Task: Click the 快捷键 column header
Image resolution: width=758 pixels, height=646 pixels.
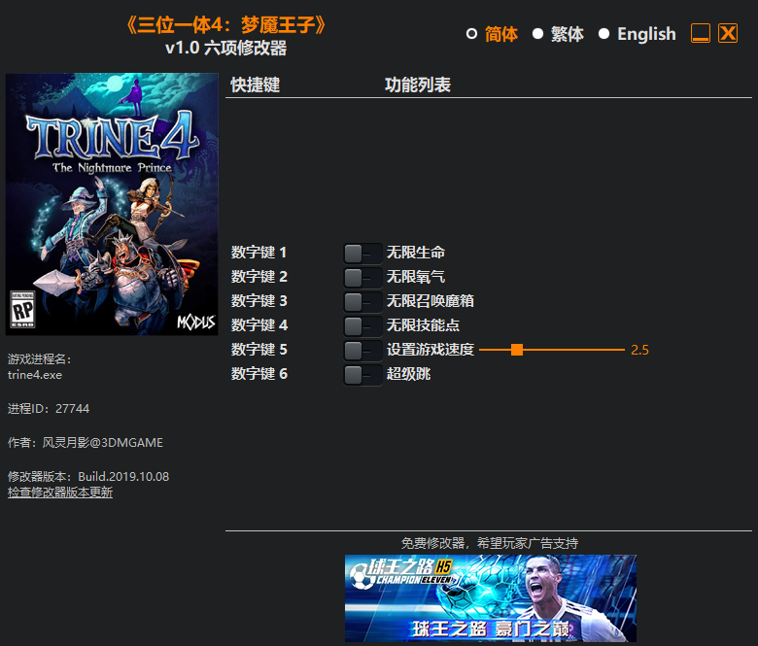Action: tap(256, 85)
